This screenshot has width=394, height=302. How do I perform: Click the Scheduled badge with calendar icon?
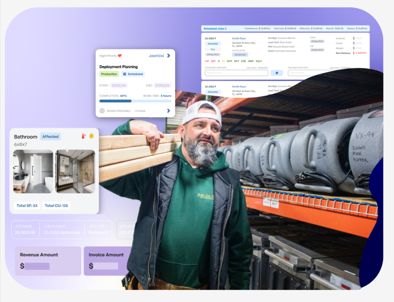(133, 74)
